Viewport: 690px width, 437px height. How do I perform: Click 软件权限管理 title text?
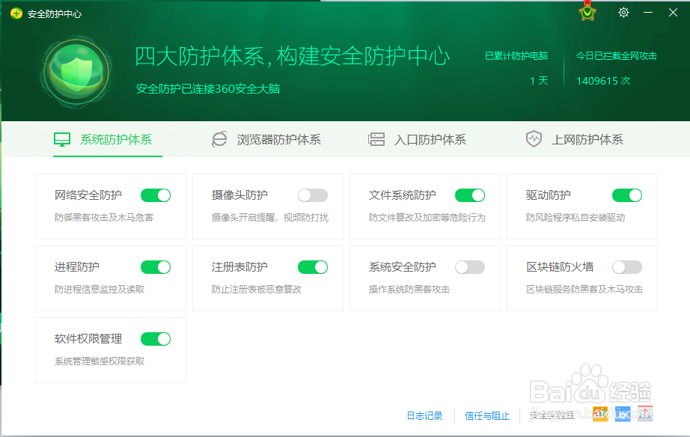(x=88, y=338)
